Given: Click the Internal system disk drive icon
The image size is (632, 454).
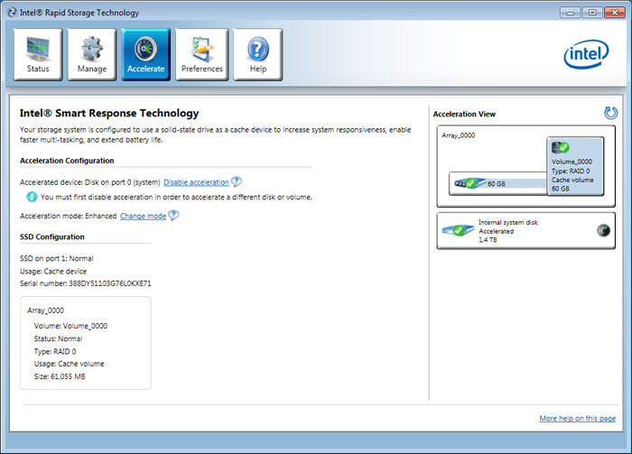Looking at the screenshot, I should [x=458, y=230].
